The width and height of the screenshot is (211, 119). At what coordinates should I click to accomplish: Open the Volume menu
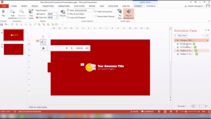[63, 14]
